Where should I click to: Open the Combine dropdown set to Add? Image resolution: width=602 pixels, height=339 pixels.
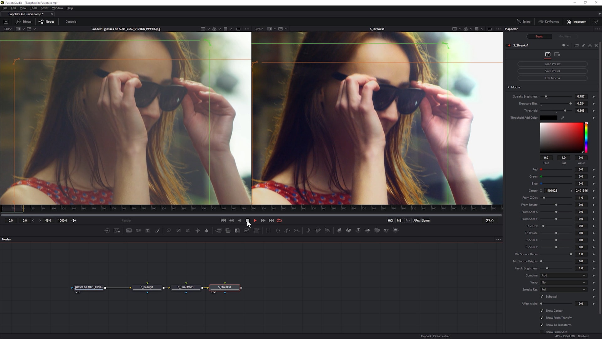[563, 276]
